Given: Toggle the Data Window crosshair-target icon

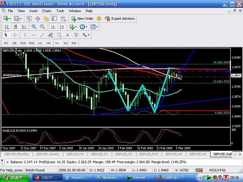Looking at the screenshot, I should pos(38,19).
